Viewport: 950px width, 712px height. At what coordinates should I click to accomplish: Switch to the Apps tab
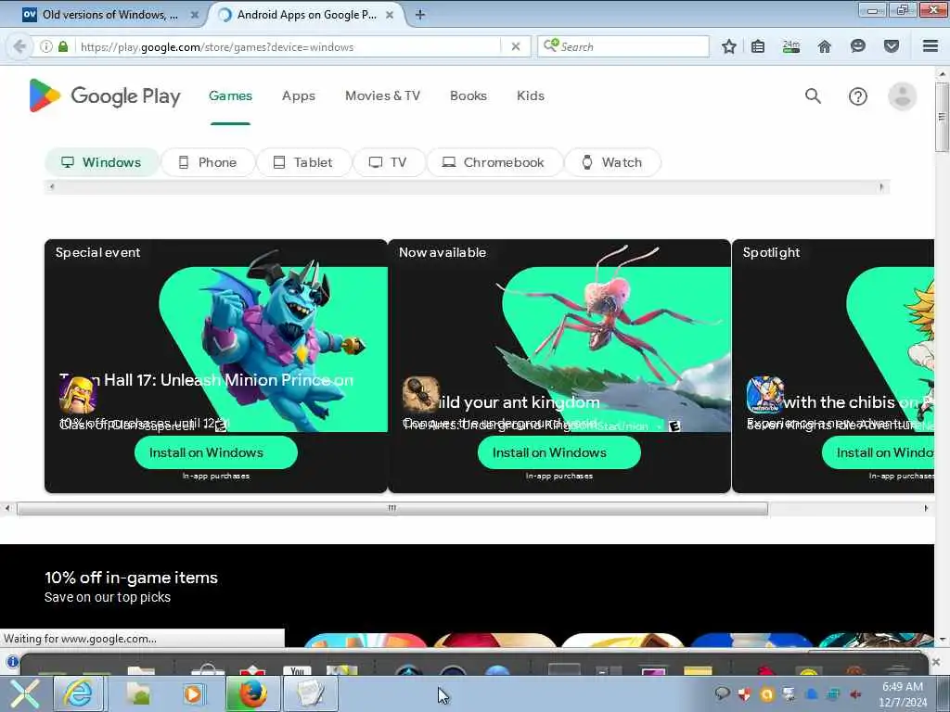(x=299, y=95)
